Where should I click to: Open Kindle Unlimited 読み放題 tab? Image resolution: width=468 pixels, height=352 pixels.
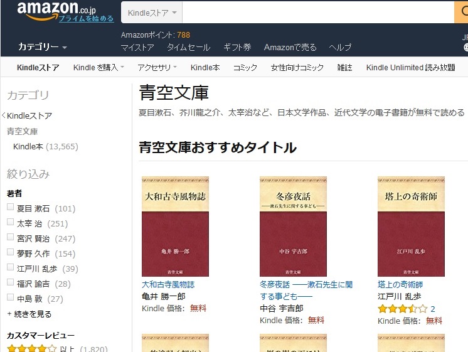(x=411, y=68)
